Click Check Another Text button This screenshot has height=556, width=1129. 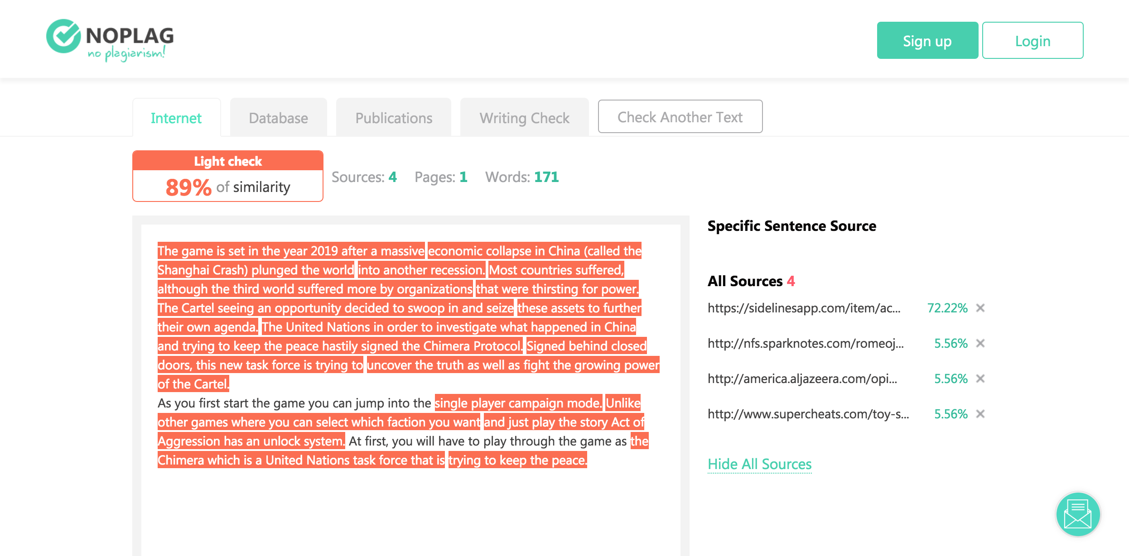[680, 117]
